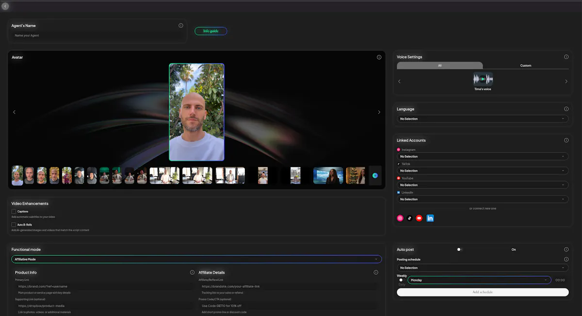
Task: Connect a new LinkedIn account icon
Action: [430, 218]
